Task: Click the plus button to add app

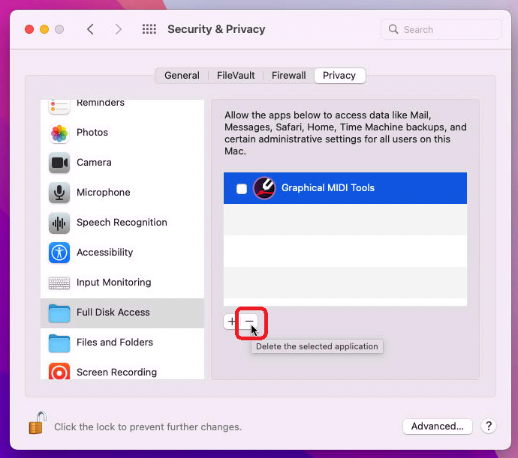Action: coord(231,322)
